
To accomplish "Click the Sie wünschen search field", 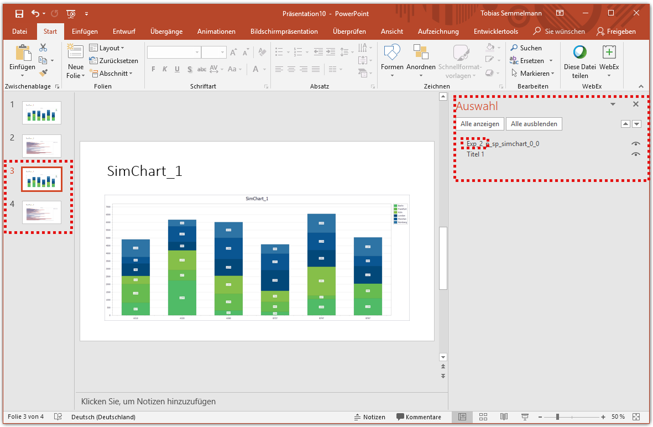I will coord(560,31).
